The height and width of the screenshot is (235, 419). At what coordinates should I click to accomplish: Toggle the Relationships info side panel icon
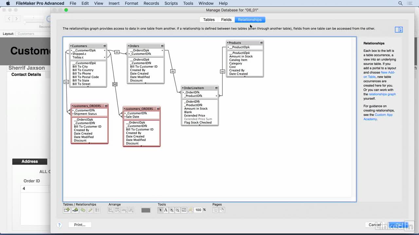click(x=399, y=30)
